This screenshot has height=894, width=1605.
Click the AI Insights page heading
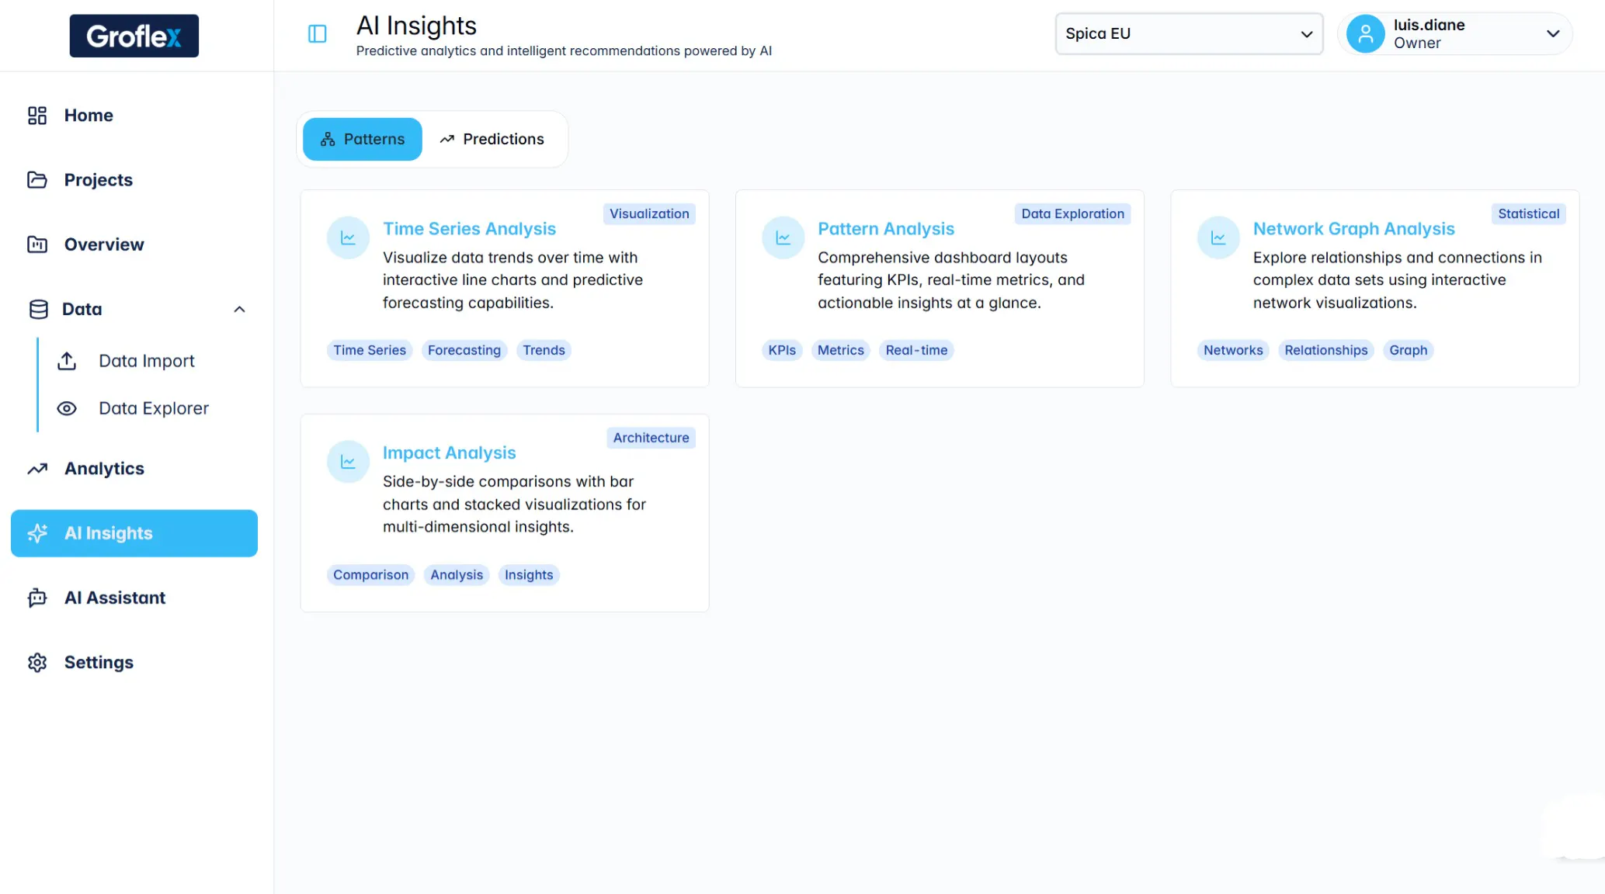click(416, 26)
